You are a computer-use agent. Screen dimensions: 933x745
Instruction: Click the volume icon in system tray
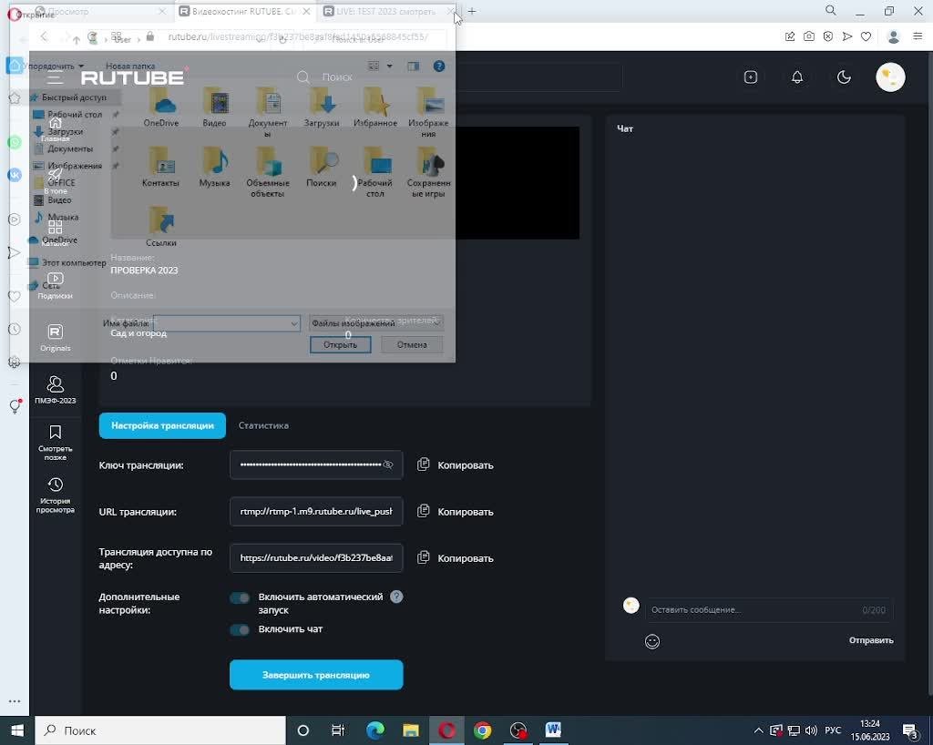810,730
